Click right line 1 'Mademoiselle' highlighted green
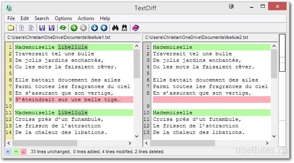The image size is (294, 163). pyautogui.click(x=211, y=47)
